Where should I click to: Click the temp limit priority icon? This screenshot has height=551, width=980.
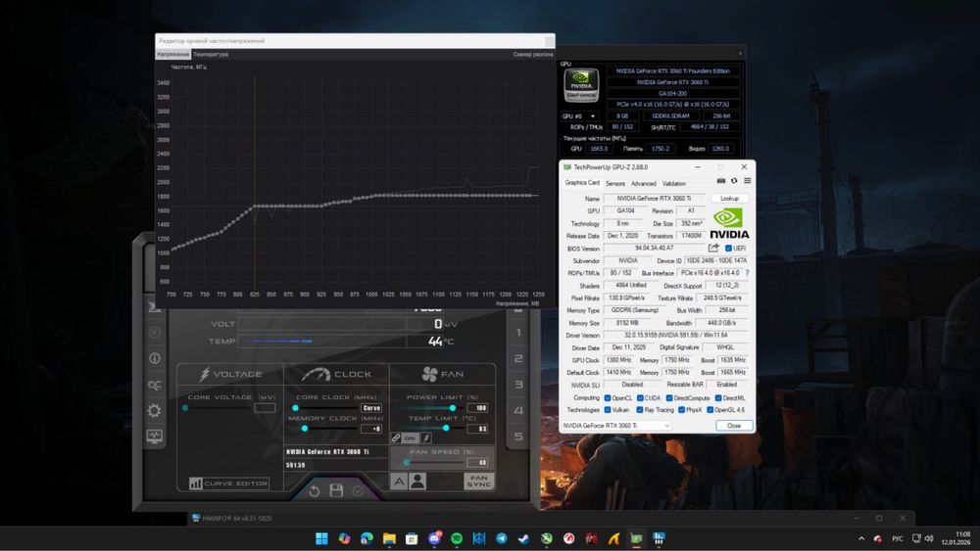425,438
